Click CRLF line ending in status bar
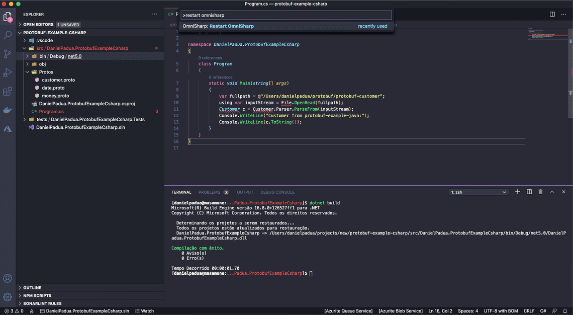 coord(529,311)
